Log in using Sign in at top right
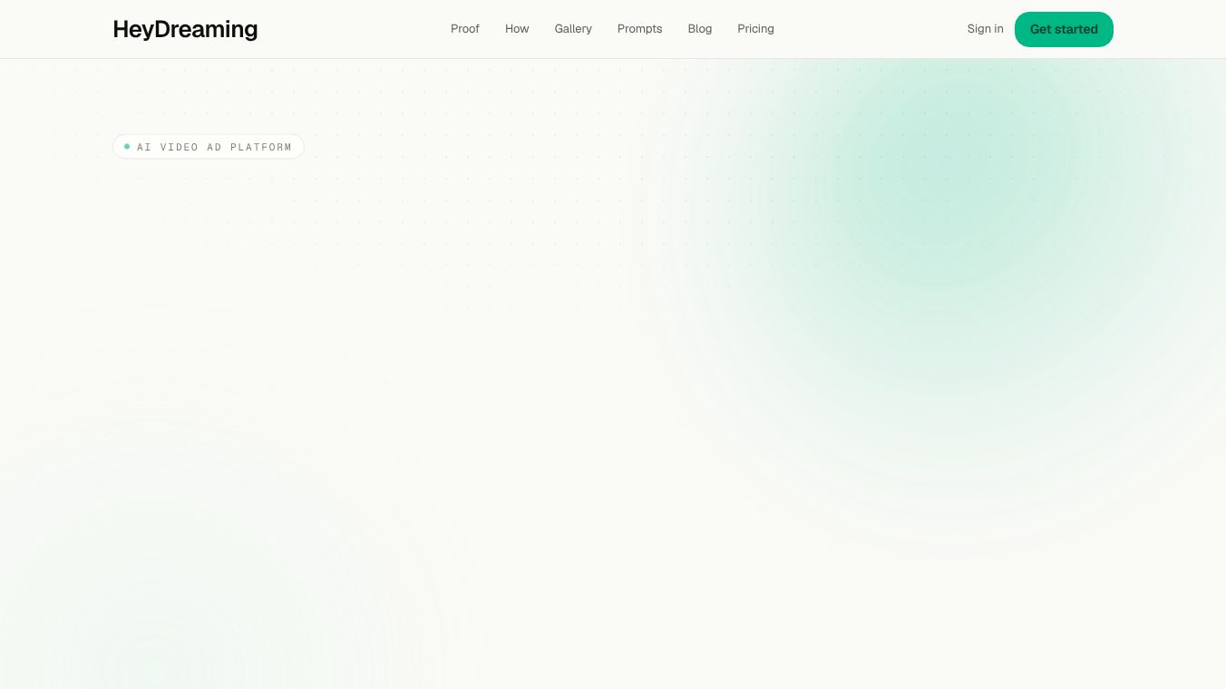This screenshot has width=1226, height=689. [x=985, y=29]
